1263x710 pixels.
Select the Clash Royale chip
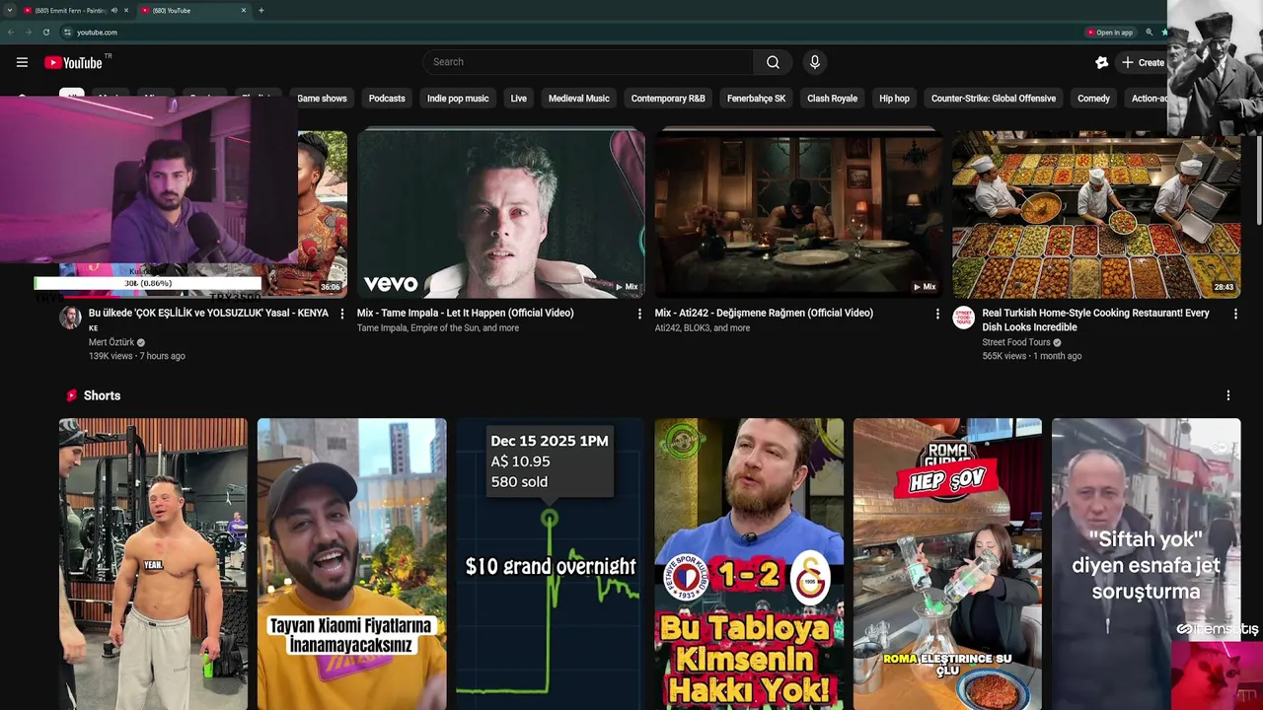(832, 99)
